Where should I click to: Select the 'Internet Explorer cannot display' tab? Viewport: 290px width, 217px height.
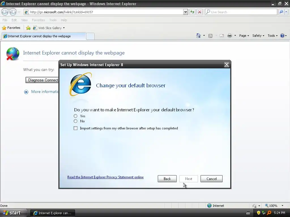44,36
